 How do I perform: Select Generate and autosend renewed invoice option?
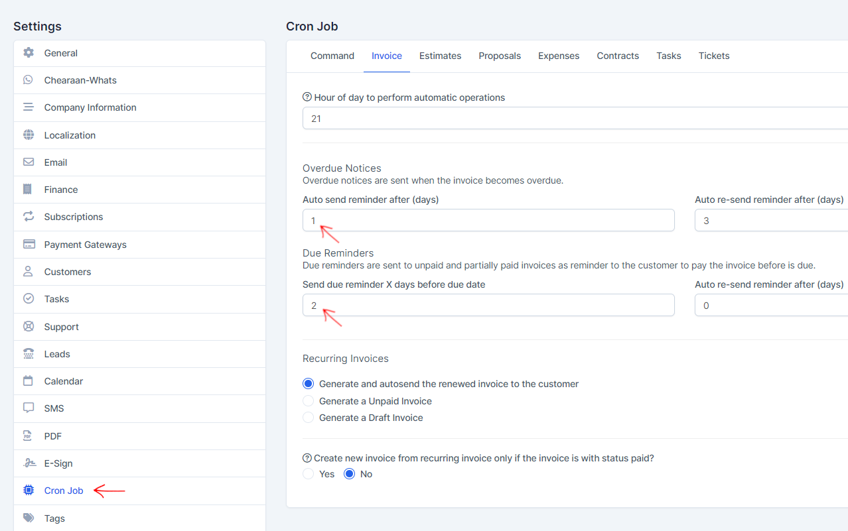tap(309, 384)
